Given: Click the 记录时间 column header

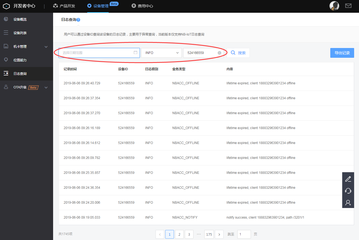Looking at the screenshot, I should click(x=70, y=69).
